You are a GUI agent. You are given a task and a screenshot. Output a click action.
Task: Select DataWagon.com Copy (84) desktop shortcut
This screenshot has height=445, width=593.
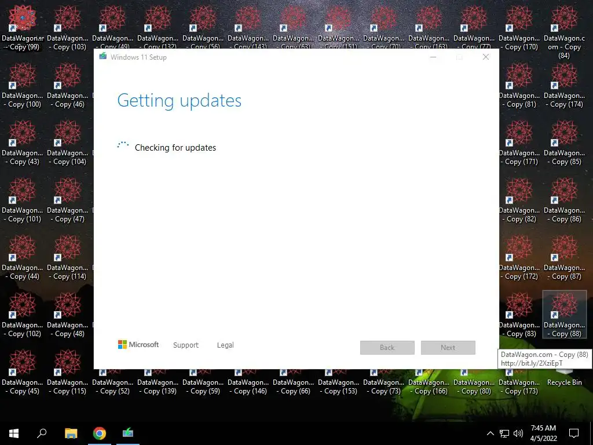564,32
